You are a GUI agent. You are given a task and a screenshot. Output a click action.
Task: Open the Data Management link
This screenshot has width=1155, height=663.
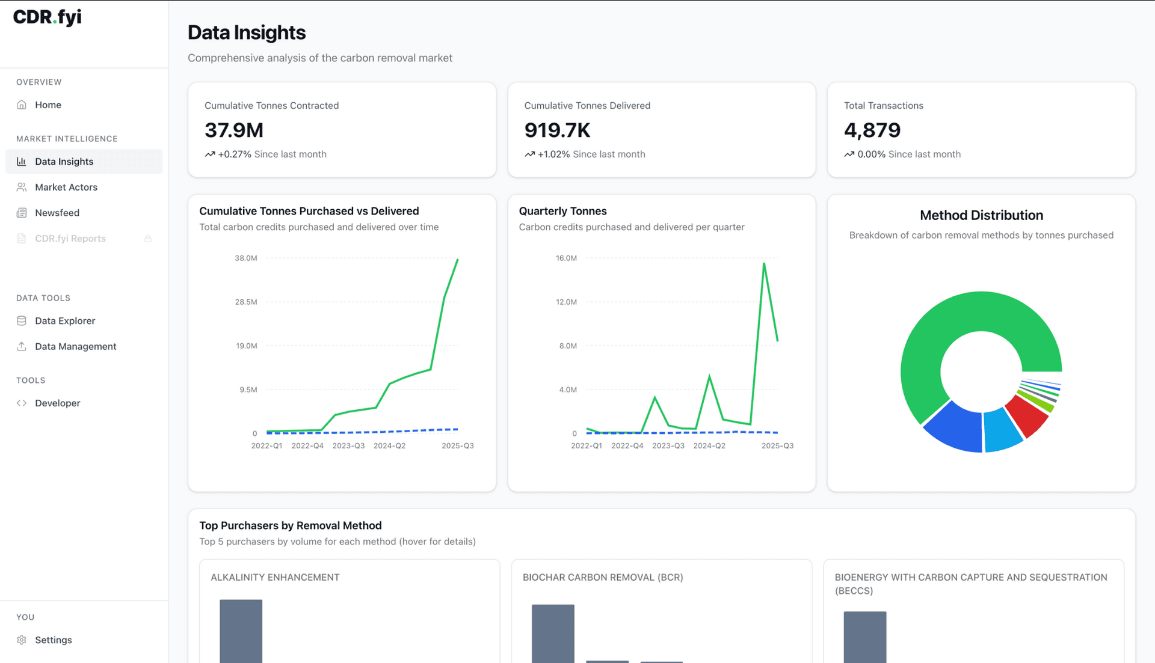76,347
